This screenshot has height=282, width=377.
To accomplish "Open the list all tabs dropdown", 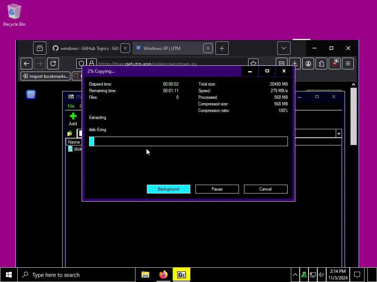I will coord(284,48).
